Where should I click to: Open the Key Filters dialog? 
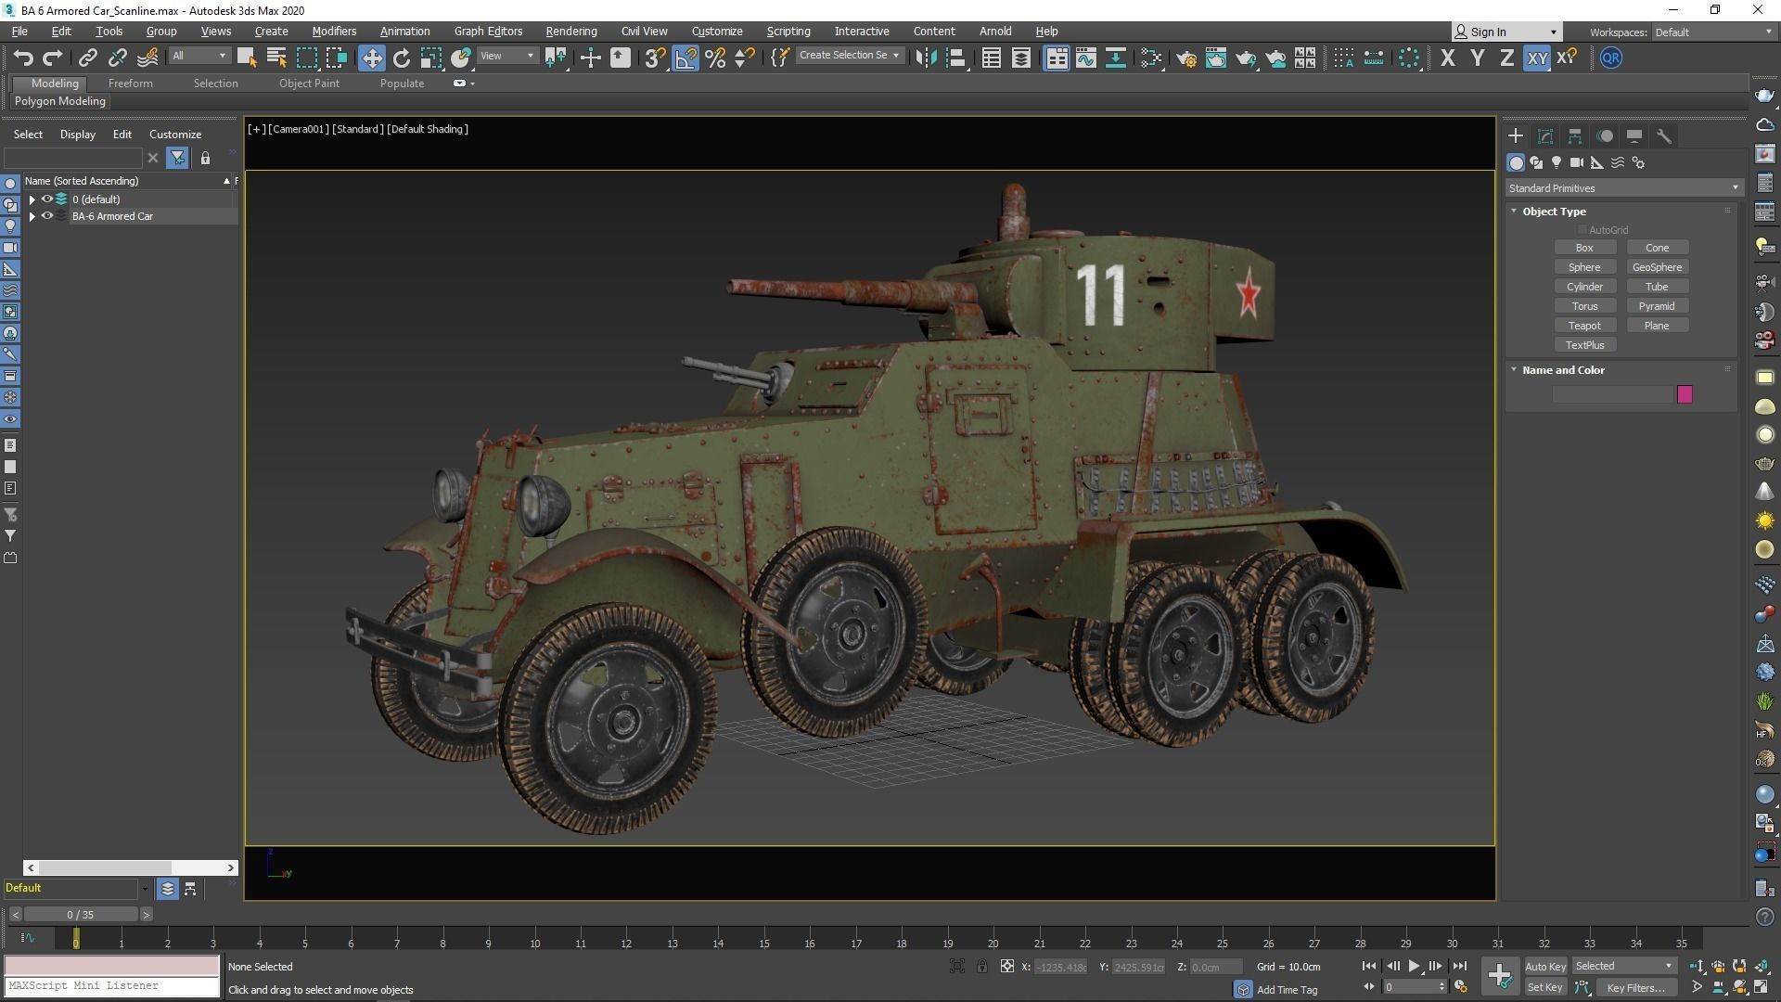1635,987
